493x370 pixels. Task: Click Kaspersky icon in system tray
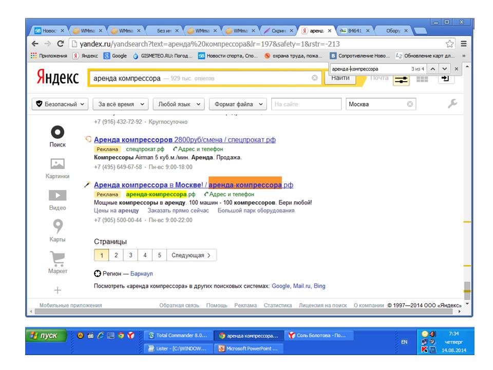(424, 349)
